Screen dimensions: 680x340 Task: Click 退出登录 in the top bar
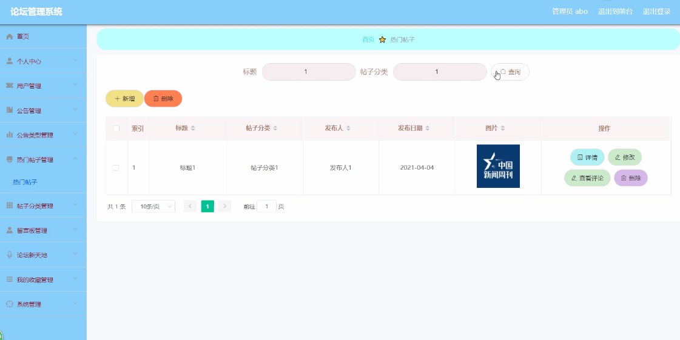click(656, 12)
